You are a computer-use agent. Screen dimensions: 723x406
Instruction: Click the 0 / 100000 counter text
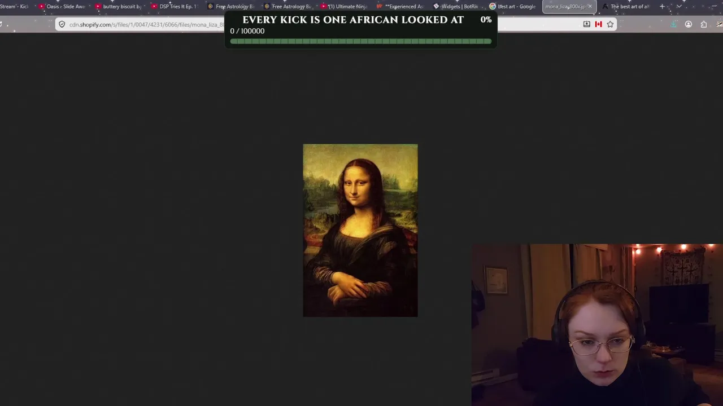tap(247, 31)
